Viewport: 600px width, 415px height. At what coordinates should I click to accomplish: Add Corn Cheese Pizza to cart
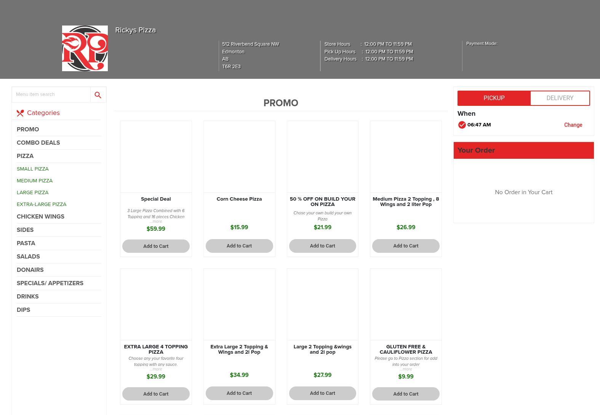(239, 246)
